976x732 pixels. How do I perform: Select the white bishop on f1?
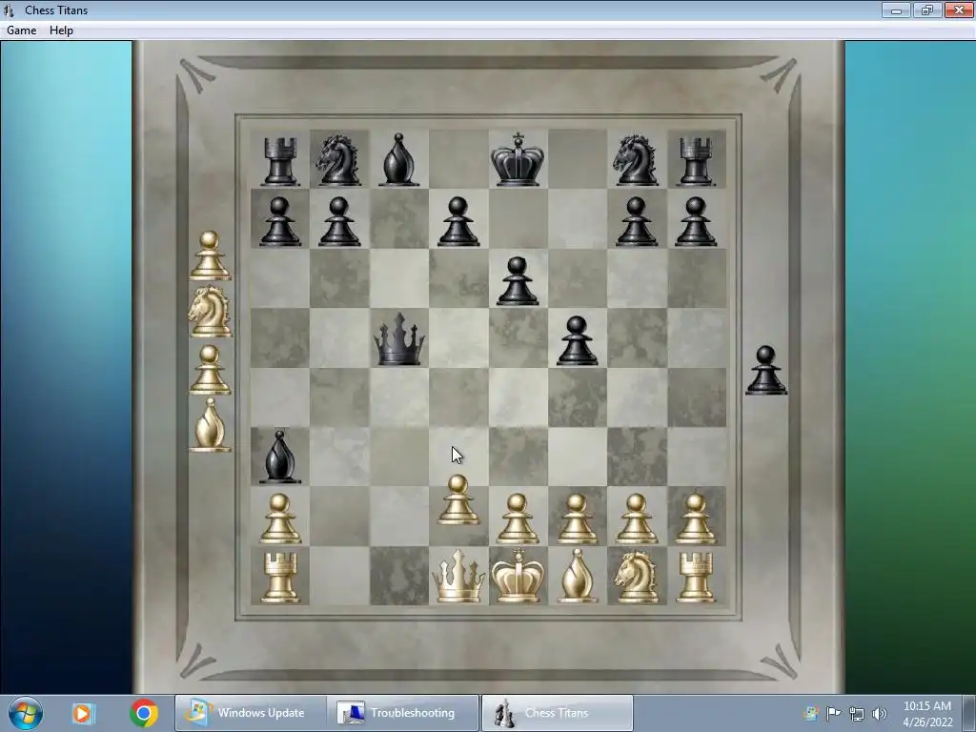tap(577, 576)
